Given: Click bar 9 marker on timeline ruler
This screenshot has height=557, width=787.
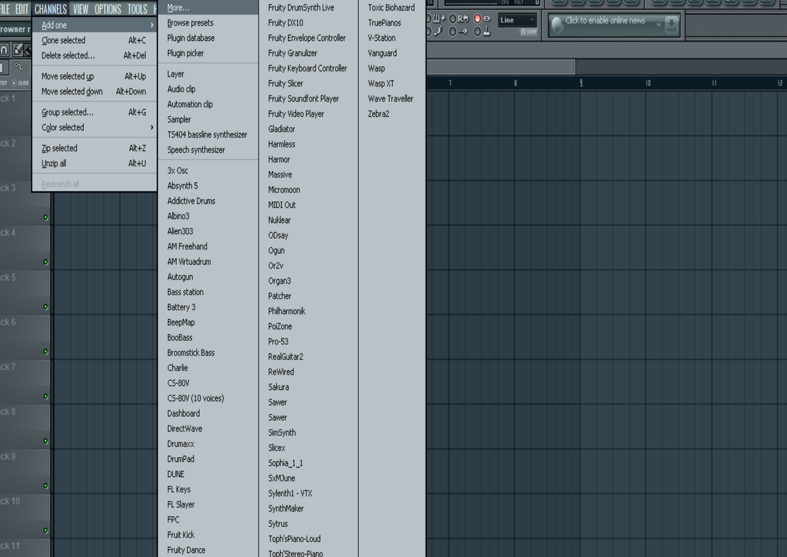Looking at the screenshot, I should tap(581, 83).
